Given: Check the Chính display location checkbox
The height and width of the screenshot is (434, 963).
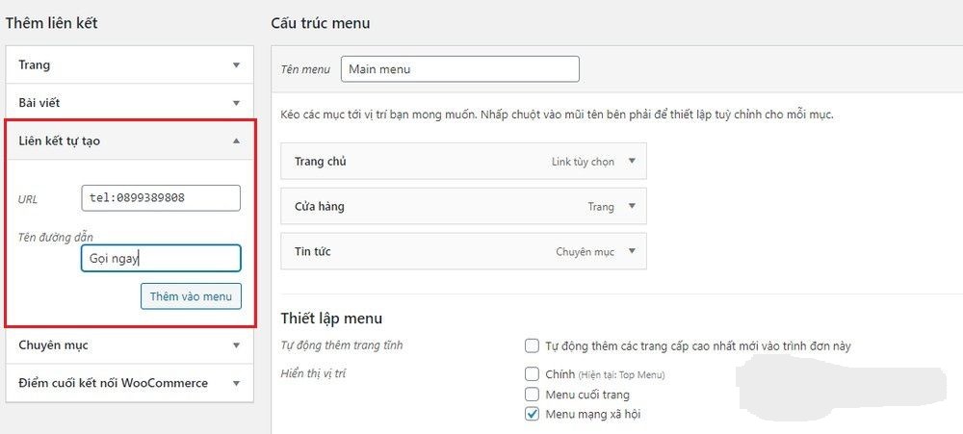Looking at the screenshot, I should [x=532, y=373].
